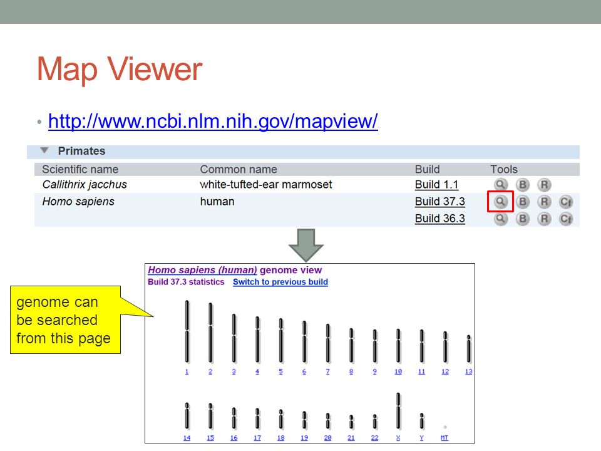Open chromosome 22 number link
Screen dimensions: 601x451
click(x=374, y=438)
